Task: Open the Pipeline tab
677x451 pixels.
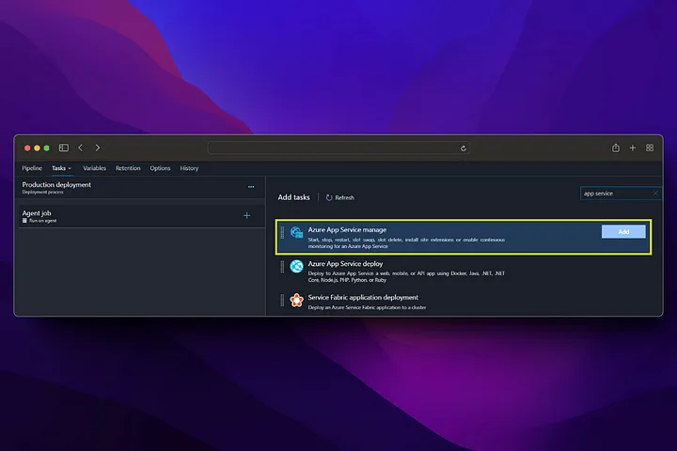Action: coord(32,168)
